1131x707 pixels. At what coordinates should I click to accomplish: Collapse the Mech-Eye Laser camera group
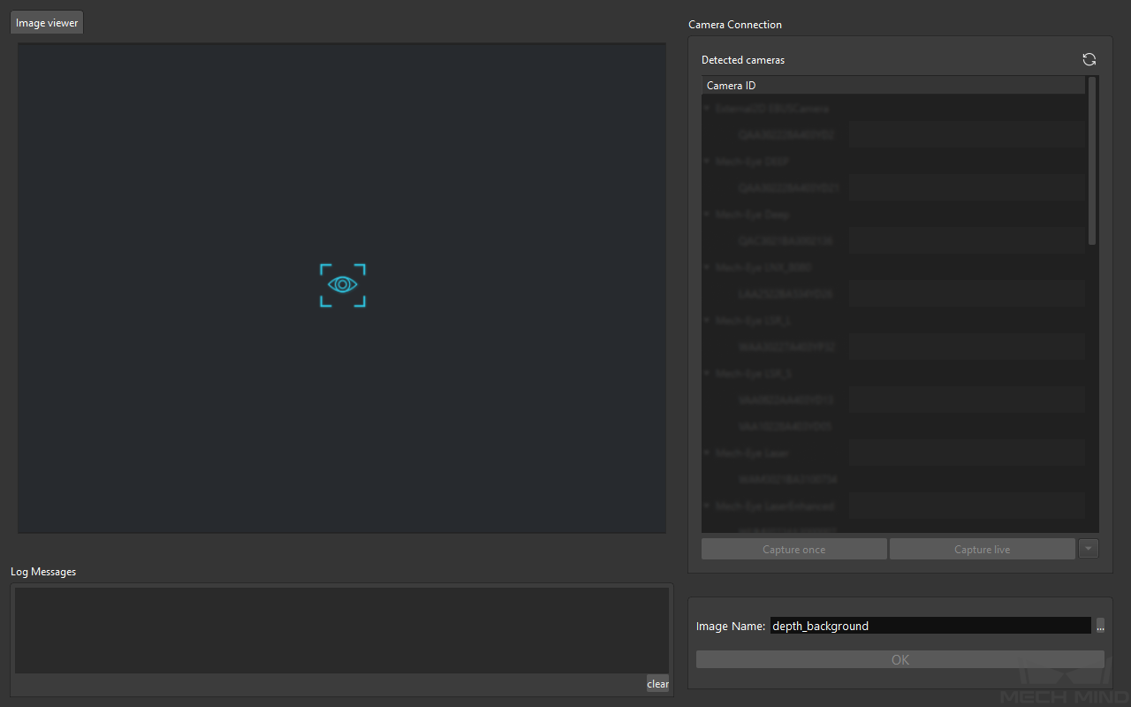pyautogui.click(x=707, y=452)
